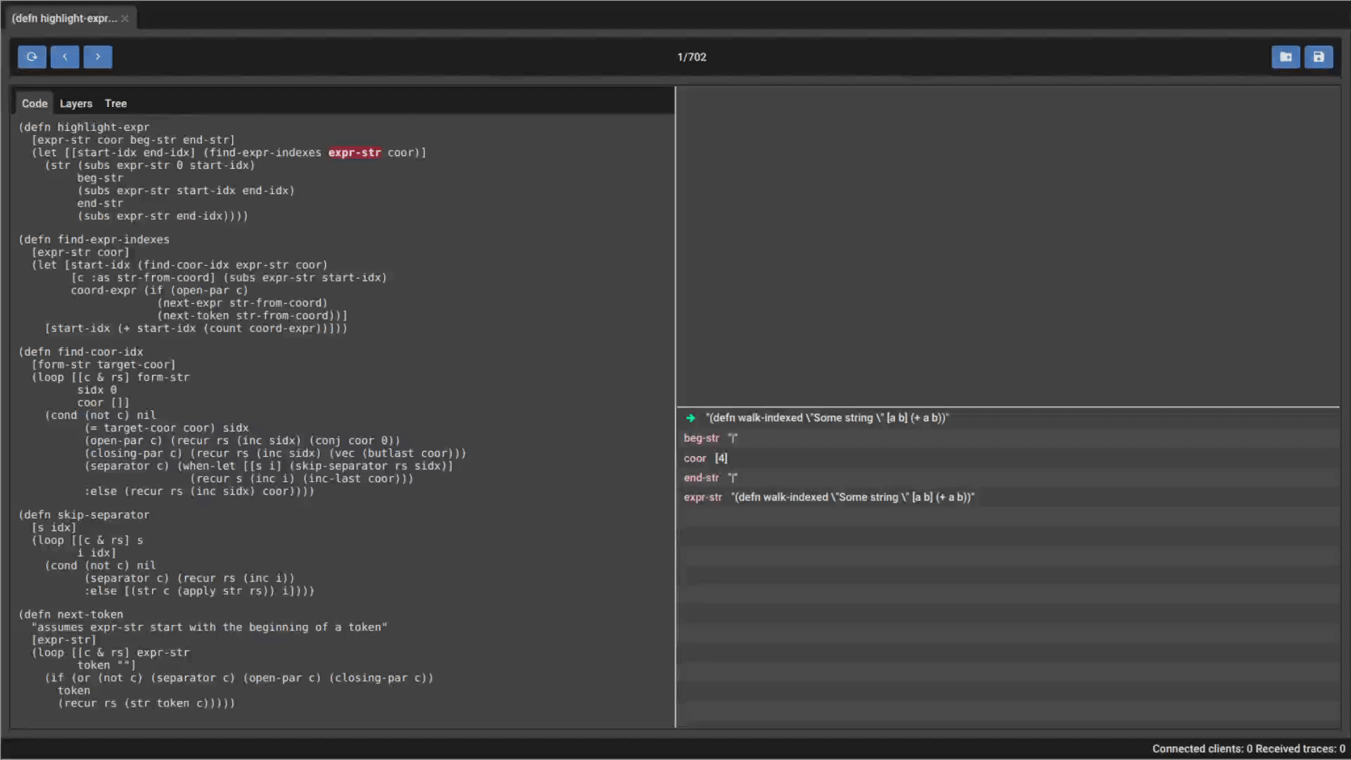Select the Layers tab
The image size is (1351, 760).
[75, 103]
